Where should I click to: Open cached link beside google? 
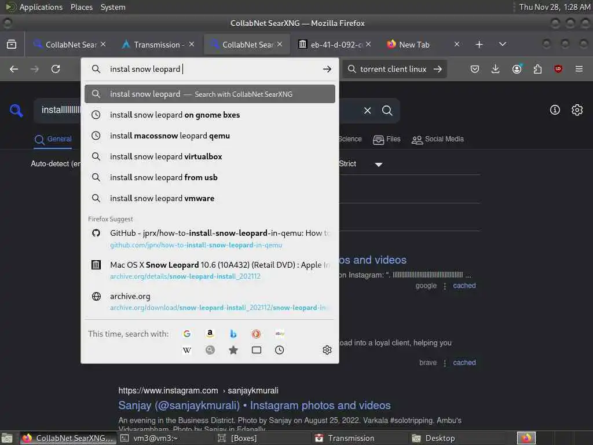464,286
